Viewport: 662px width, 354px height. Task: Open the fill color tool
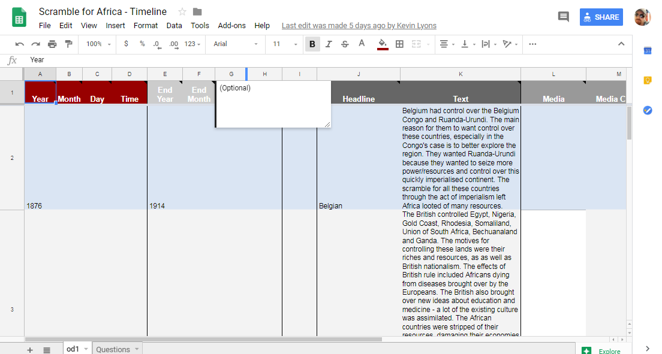pyautogui.click(x=382, y=44)
